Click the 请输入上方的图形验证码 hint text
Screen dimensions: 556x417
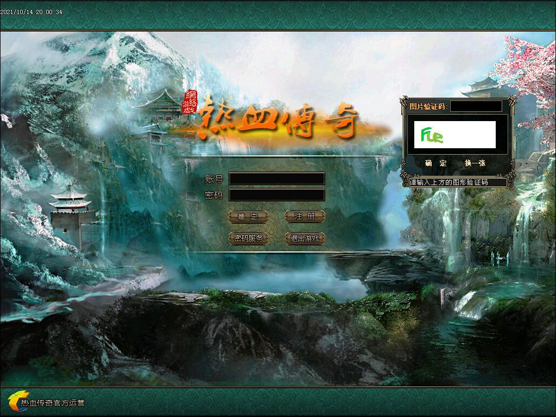point(448,182)
